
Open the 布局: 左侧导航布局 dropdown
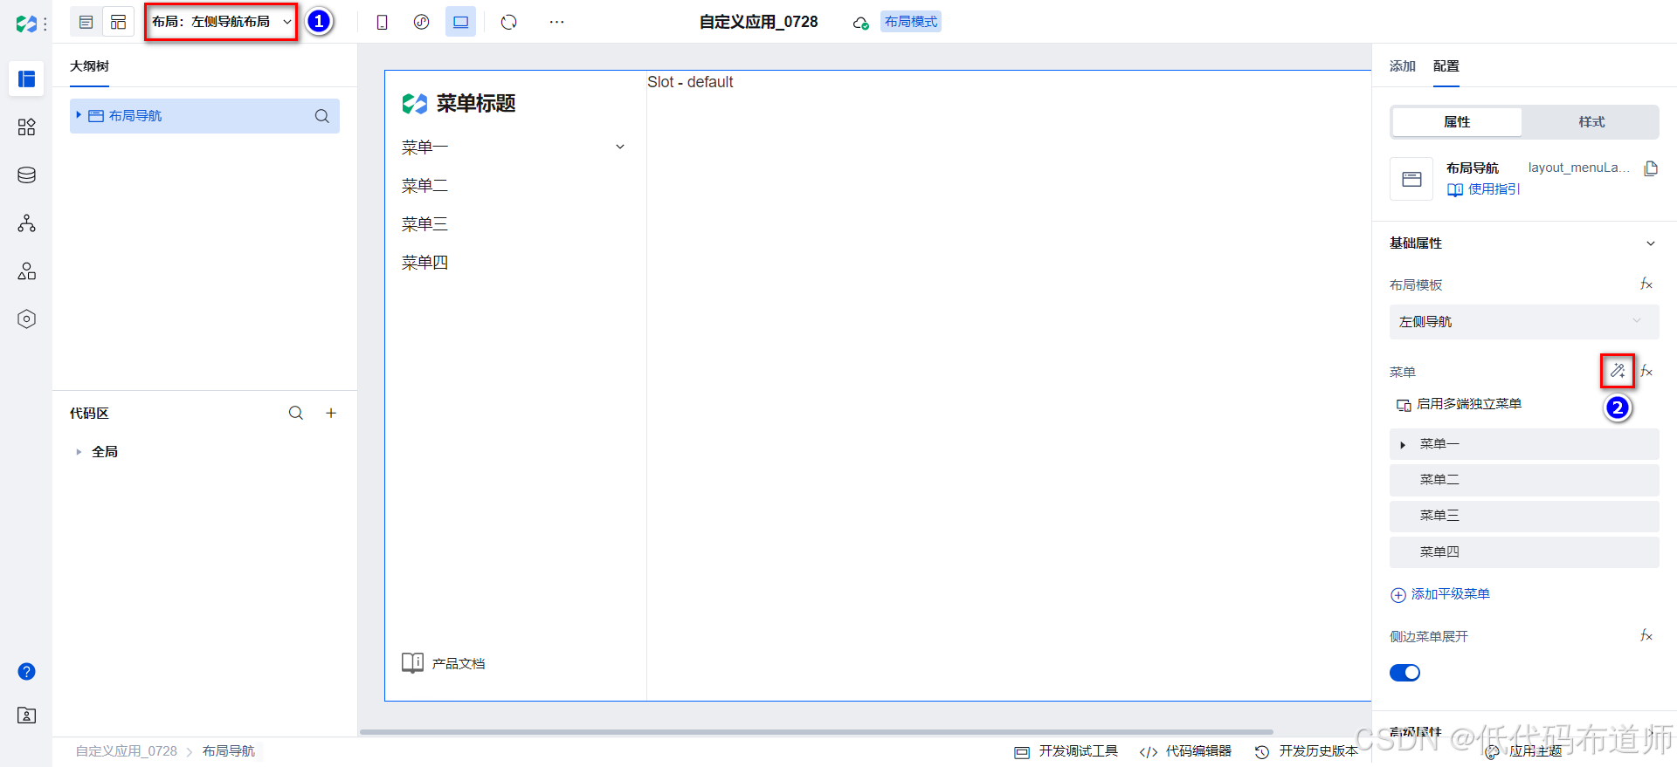221,22
